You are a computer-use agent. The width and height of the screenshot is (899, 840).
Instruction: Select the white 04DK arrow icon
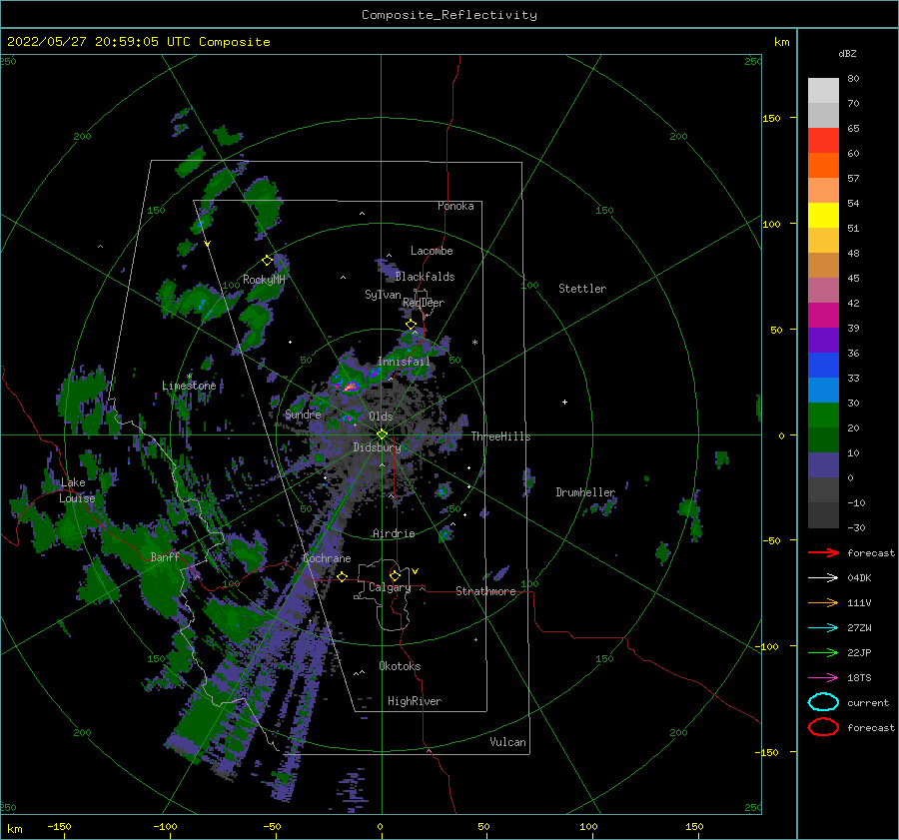(x=823, y=577)
